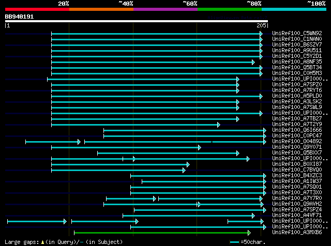Screen dimensions: 331x246
Task: Select the UniRef100_A3MXB6 label
Action: tap(297, 233)
